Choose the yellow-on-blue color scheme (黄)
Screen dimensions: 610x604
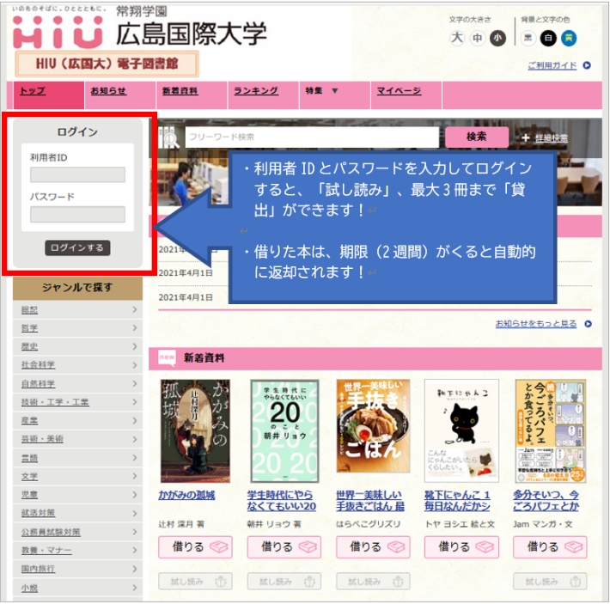click(x=569, y=38)
